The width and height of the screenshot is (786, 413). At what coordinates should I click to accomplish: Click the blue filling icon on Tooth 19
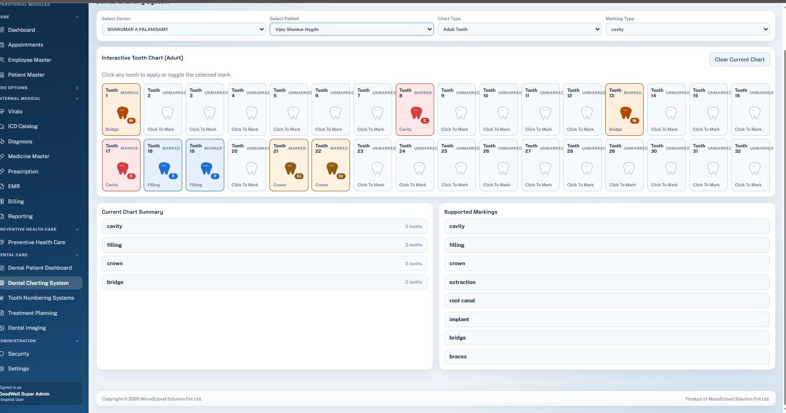tap(206, 168)
